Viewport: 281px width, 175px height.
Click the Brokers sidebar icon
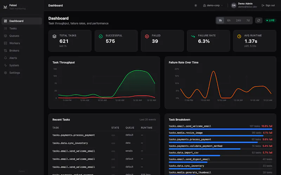[6, 50]
